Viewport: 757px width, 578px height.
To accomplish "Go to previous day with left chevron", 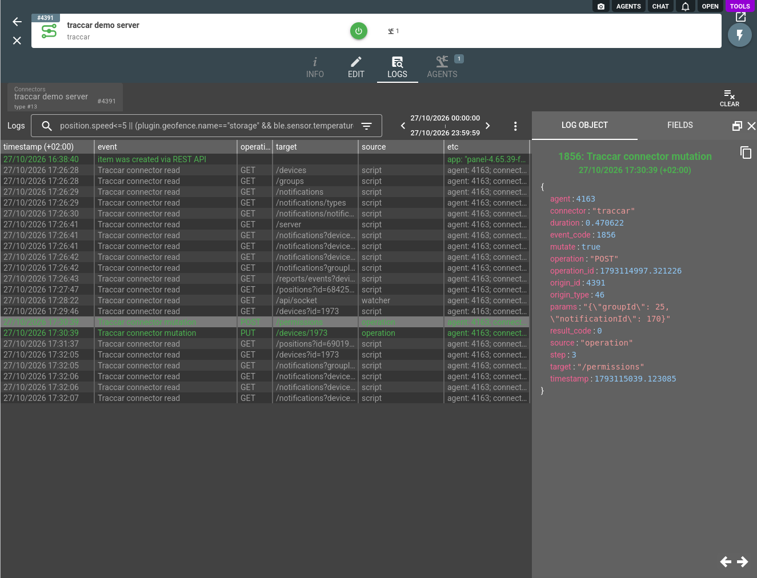I will point(403,126).
